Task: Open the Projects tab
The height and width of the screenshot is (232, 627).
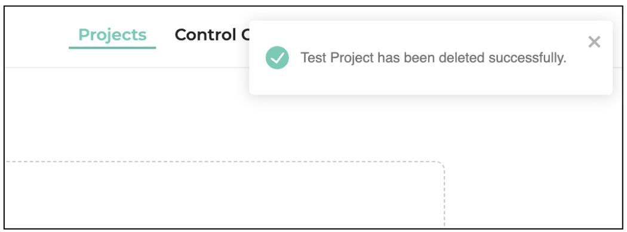Action: point(112,35)
